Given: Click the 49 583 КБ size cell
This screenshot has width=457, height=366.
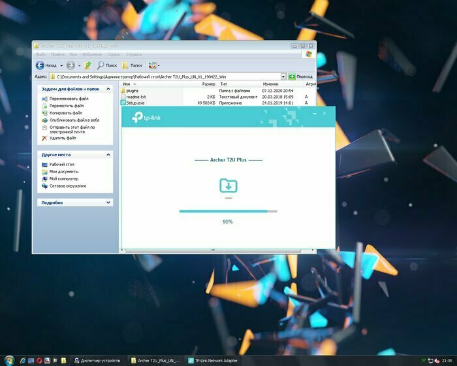Looking at the screenshot, I should click(x=206, y=103).
